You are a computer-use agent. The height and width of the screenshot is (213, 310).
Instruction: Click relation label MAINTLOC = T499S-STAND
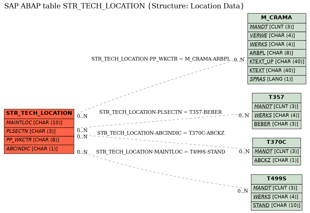[160, 152]
